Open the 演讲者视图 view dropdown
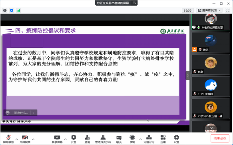Viewport: 233px width, 145px height. [209, 10]
